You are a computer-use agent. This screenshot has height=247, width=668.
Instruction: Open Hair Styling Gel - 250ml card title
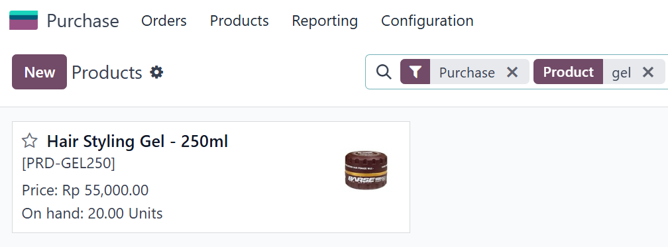pyautogui.click(x=138, y=142)
